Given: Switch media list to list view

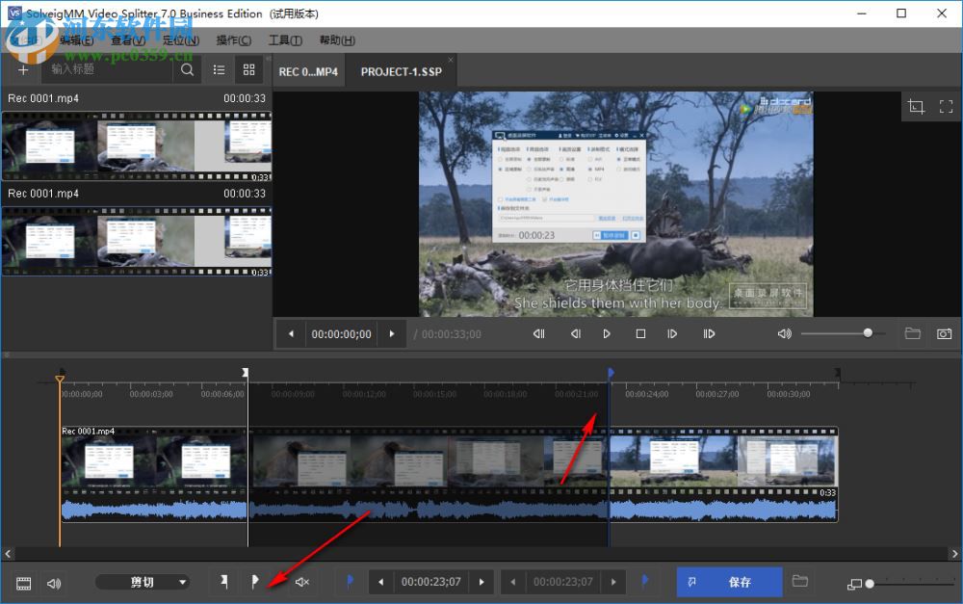Looking at the screenshot, I should pyautogui.click(x=219, y=69).
